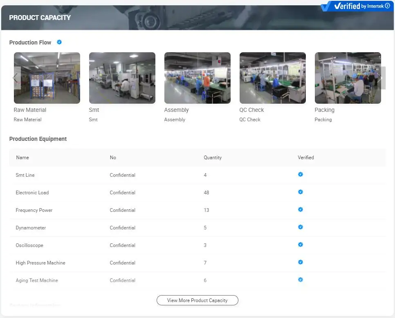The height and width of the screenshot is (318, 395).
Task: Click the Smt Line verified badge
Action: point(301,174)
